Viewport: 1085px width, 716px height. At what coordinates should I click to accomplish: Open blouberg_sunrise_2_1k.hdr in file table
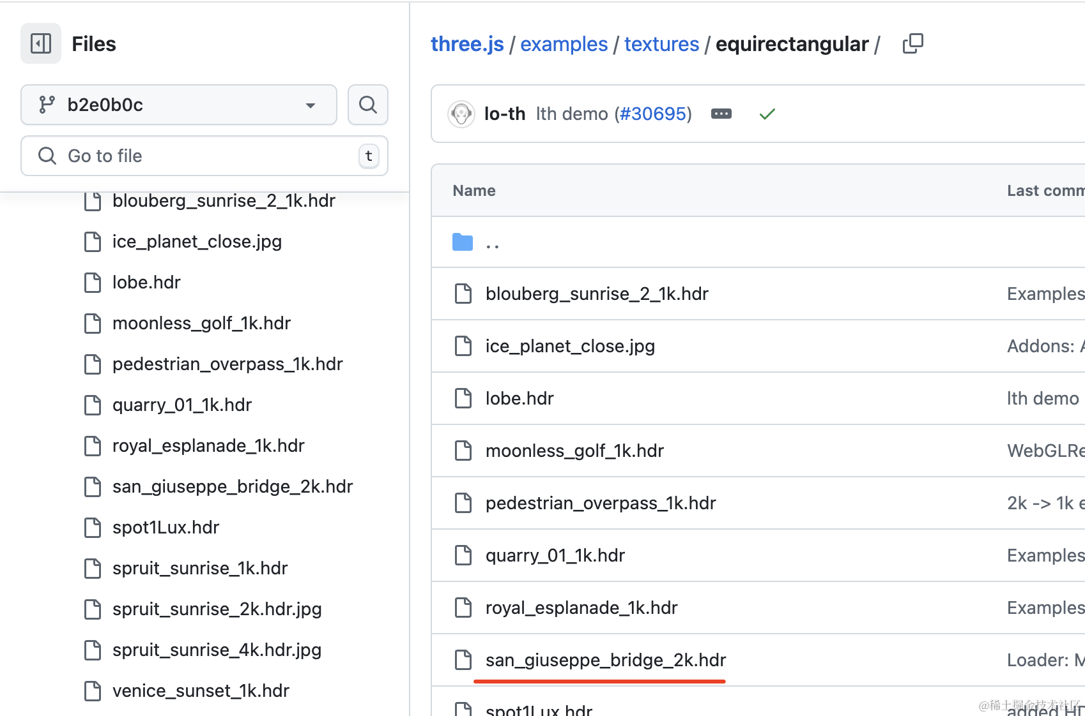click(597, 294)
